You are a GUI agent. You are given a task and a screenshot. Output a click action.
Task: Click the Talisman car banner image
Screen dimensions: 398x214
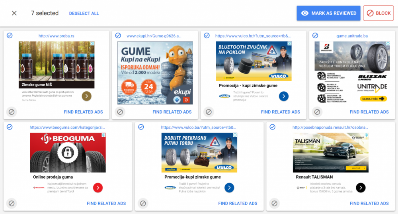click(331, 153)
